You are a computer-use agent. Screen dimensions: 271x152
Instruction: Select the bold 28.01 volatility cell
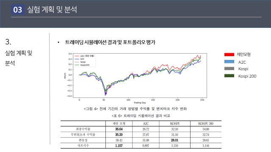click(174, 140)
